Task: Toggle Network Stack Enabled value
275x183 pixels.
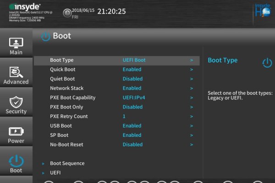Action: tap(132, 88)
